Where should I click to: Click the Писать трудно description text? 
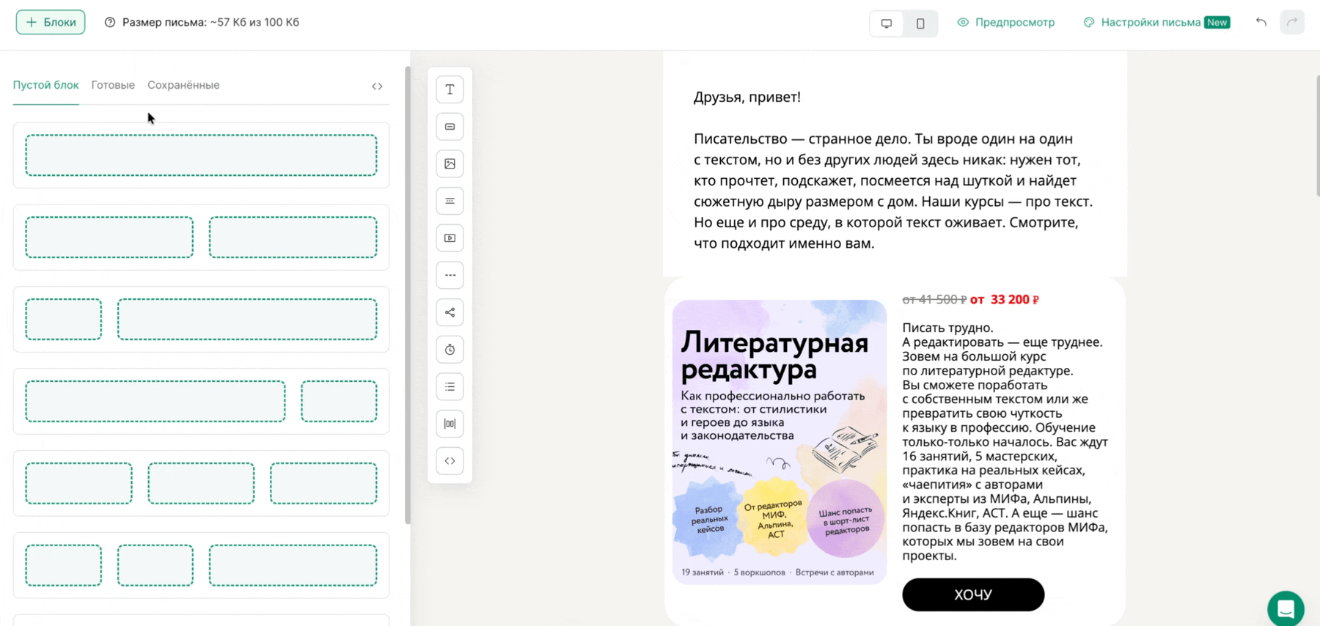[1005, 441]
